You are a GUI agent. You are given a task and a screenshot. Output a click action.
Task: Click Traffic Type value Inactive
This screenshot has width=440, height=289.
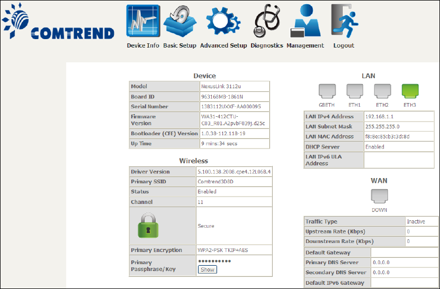416,221
